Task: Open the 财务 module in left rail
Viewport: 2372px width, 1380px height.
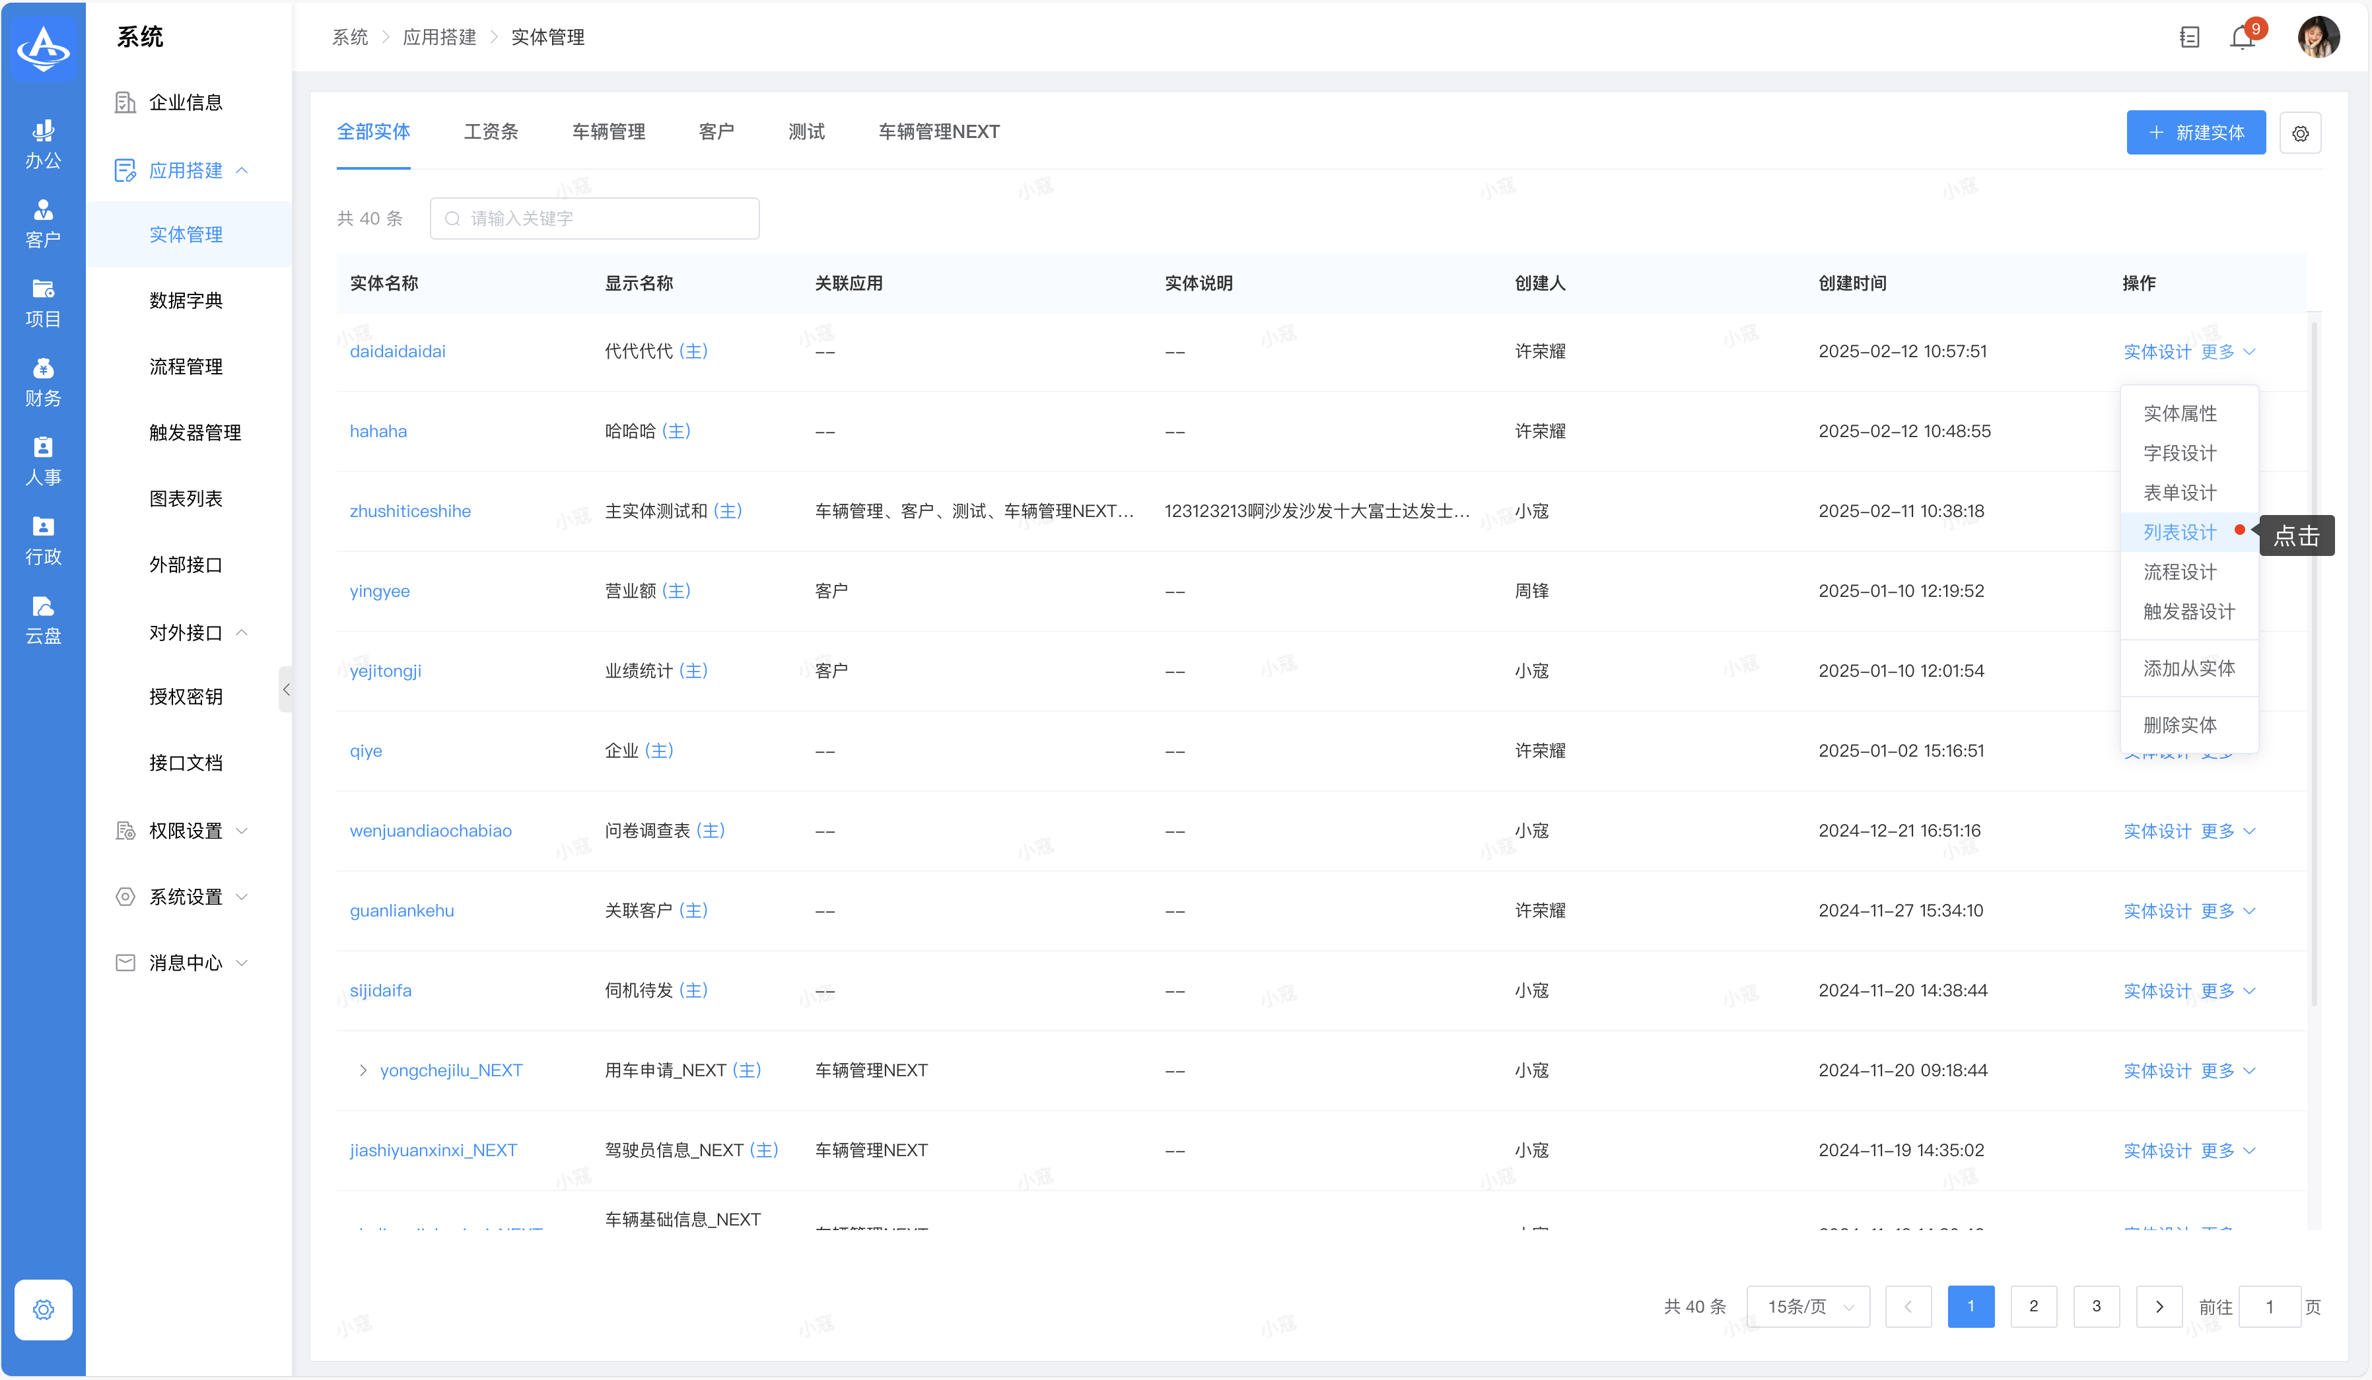Action: click(42, 382)
